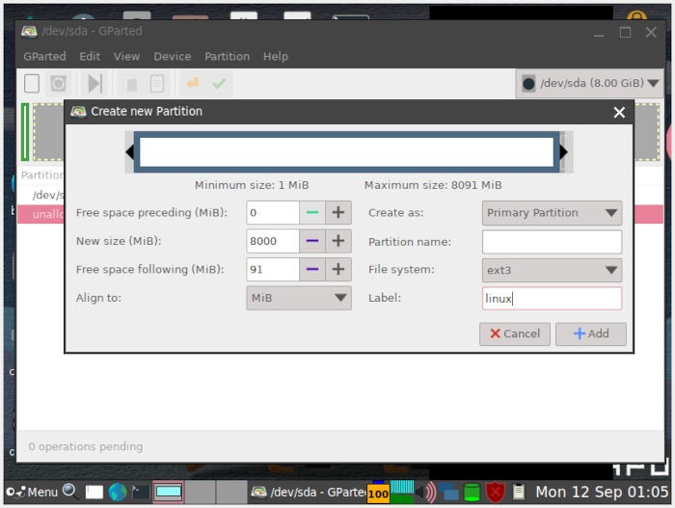Click the Resize/Move toolbar icon
The height and width of the screenshot is (508, 675).
tap(94, 83)
